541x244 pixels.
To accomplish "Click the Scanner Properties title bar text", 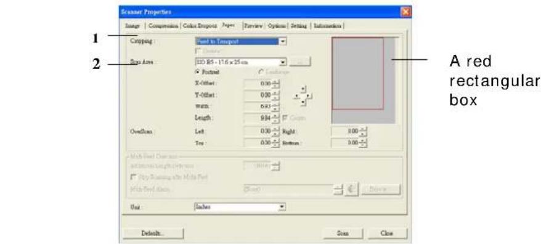I will pos(146,12).
